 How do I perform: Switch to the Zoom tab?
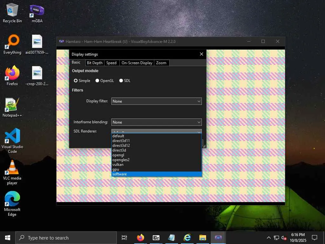tap(161, 63)
